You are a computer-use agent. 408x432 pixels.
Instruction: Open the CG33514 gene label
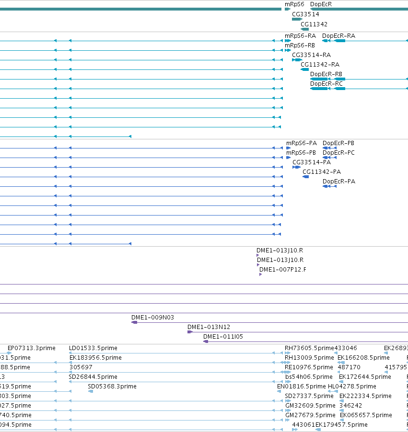(x=305, y=14)
